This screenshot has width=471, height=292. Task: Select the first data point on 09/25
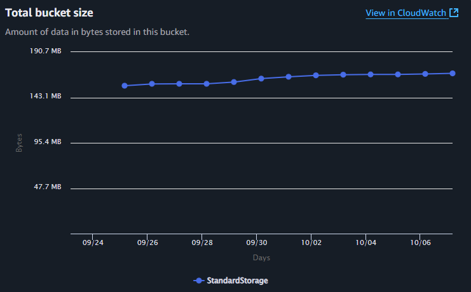point(125,86)
